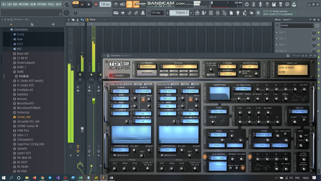The width and height of the screenshot is (321, 181).
Task: Toggle OSC 3A-4D BPM SYNC checkbox
Action: coord(162,155)
